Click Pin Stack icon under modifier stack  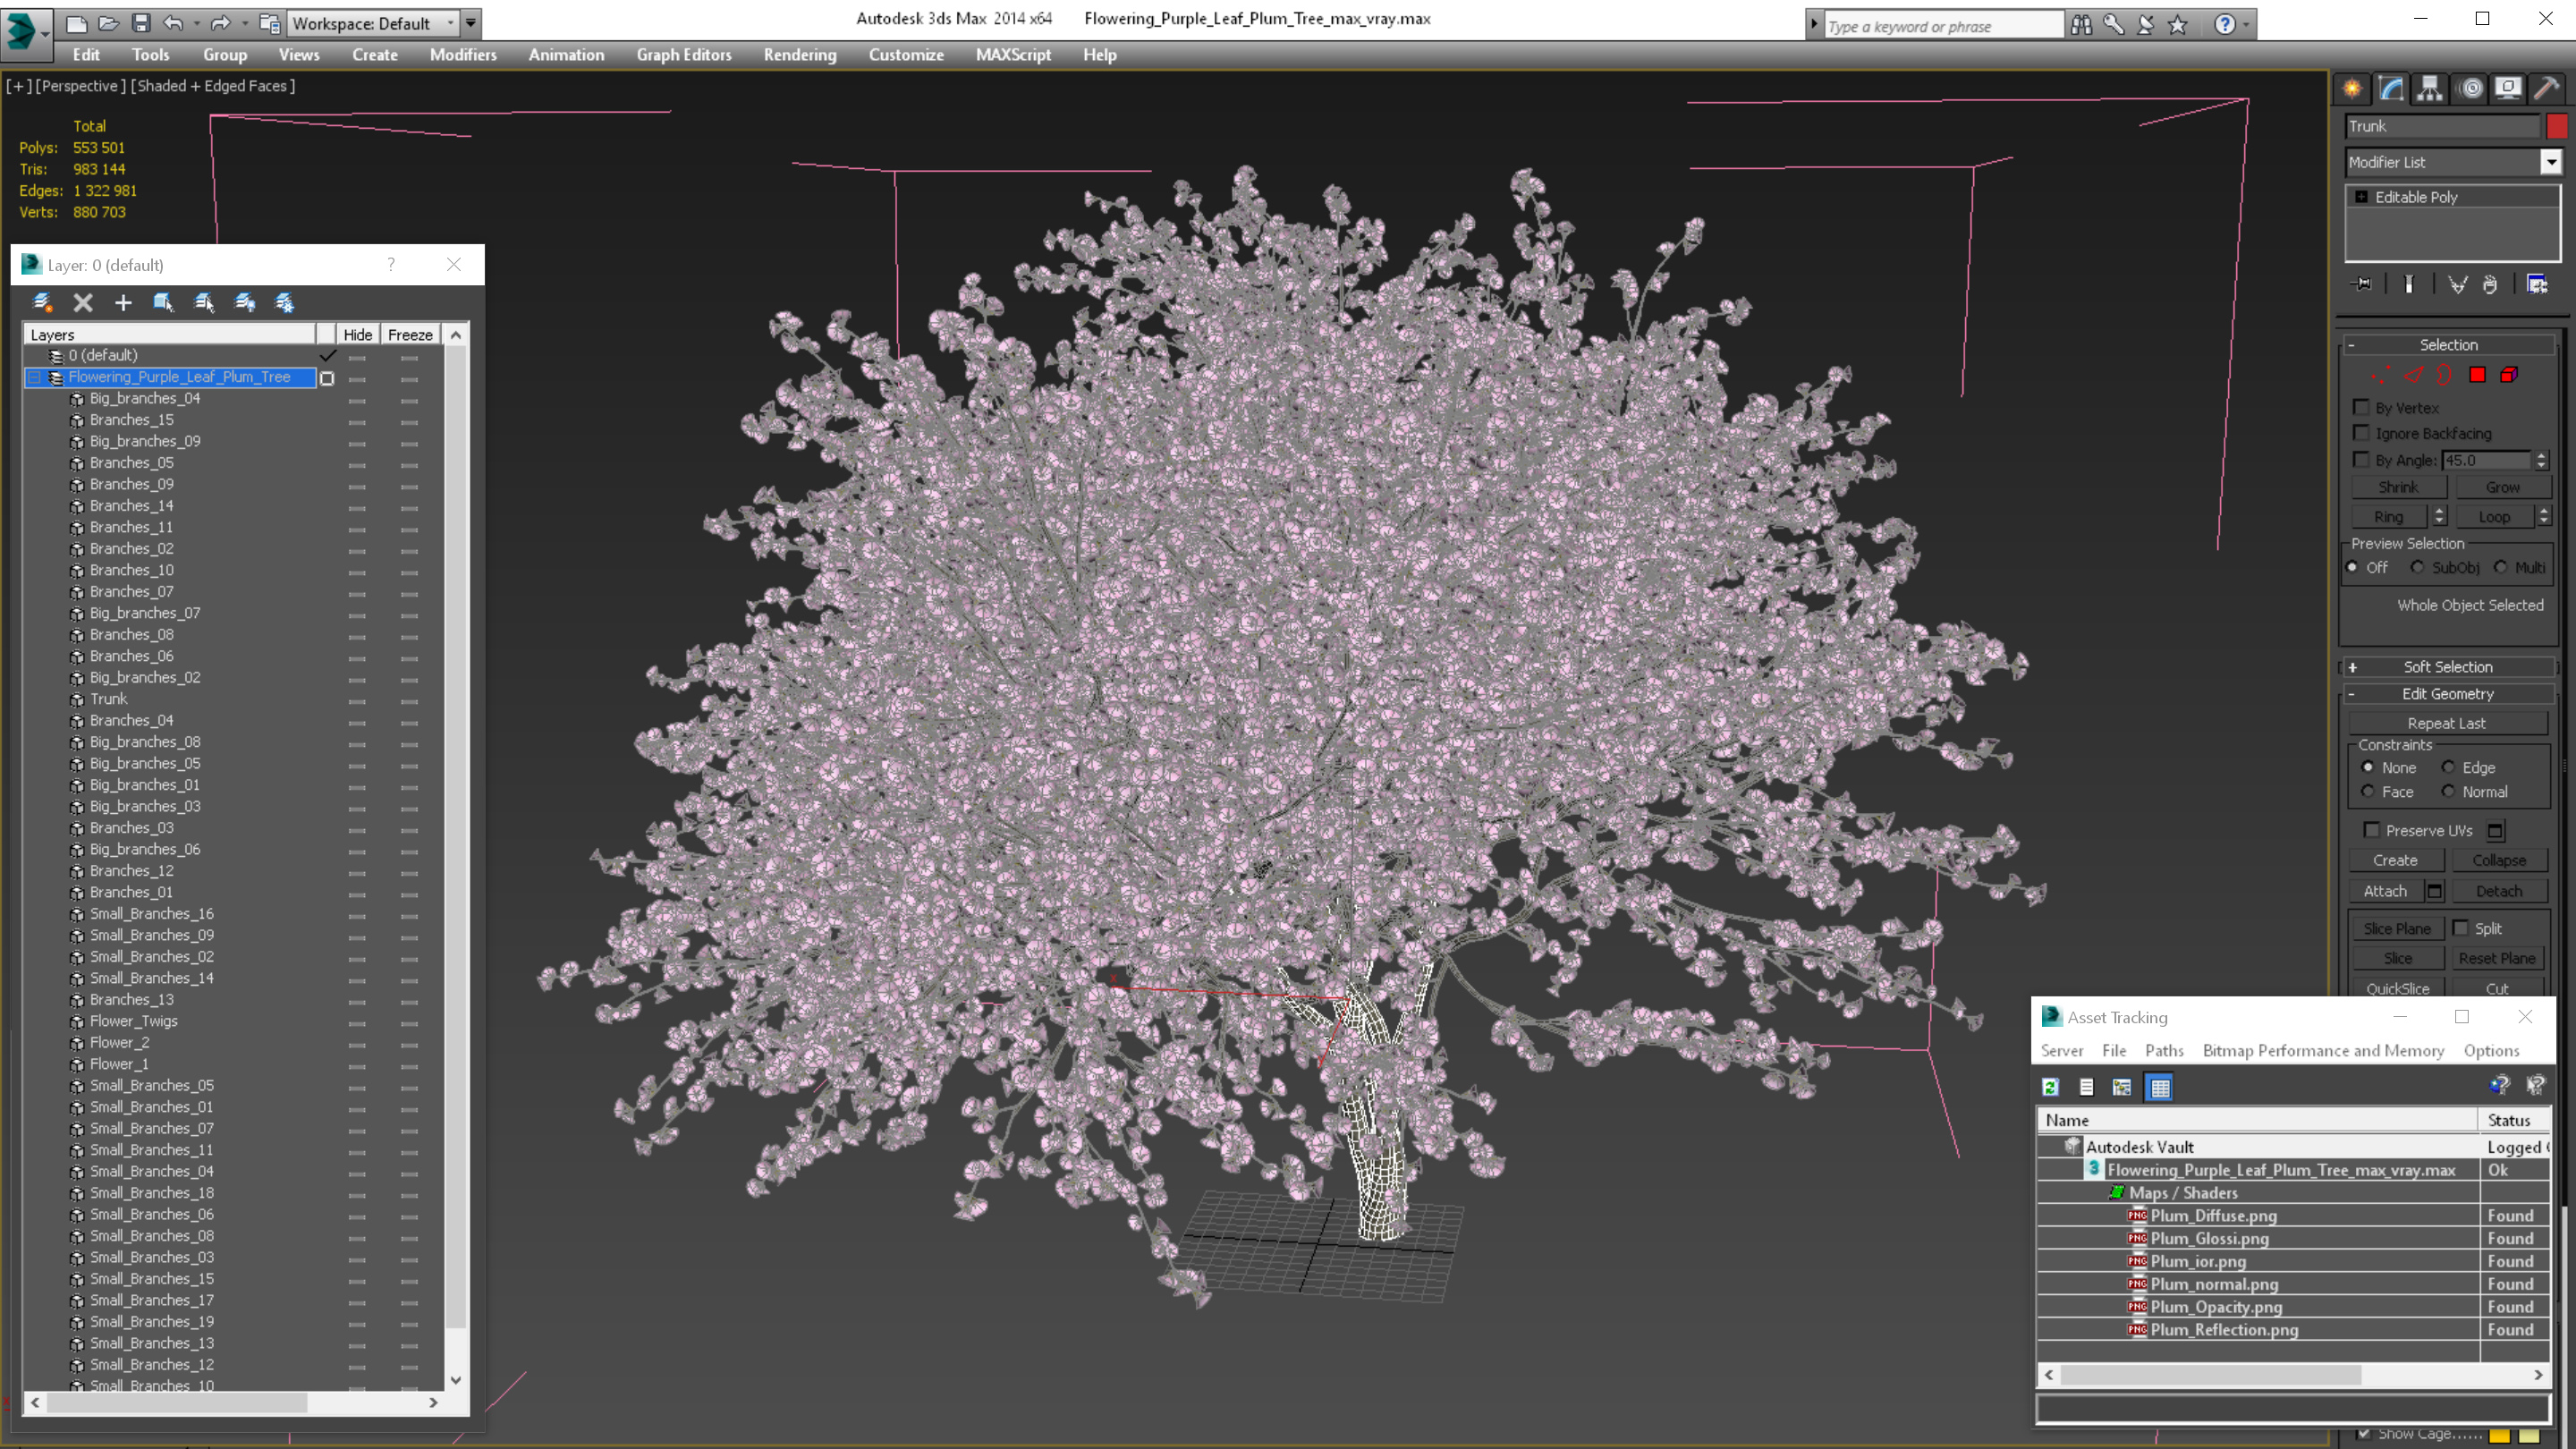tap(2362, 285)
